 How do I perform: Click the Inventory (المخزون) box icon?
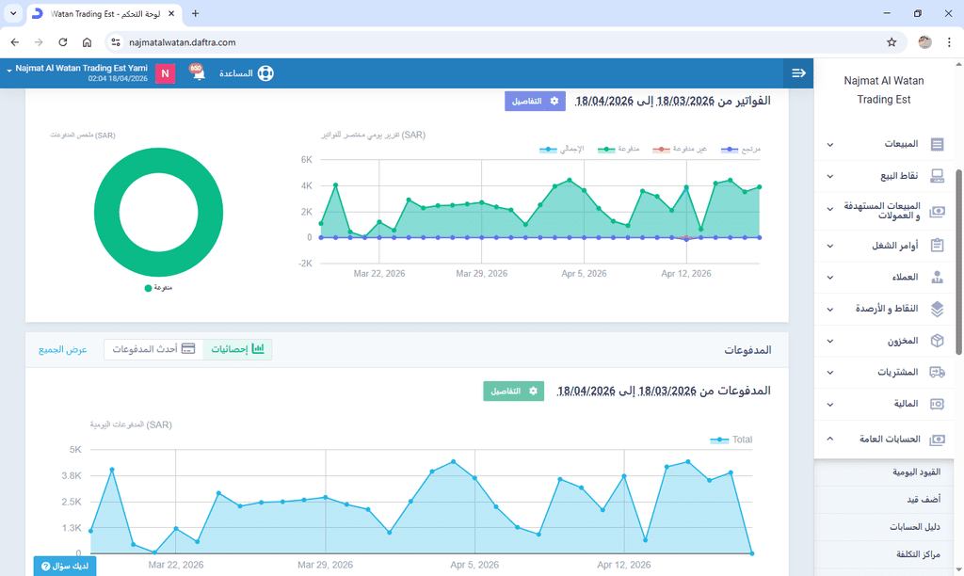point(937,341)
